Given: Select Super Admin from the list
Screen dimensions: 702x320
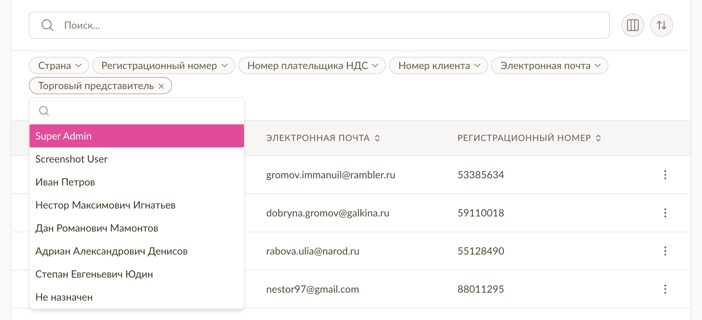Looking at the screenshot, I should pos(137,136).
